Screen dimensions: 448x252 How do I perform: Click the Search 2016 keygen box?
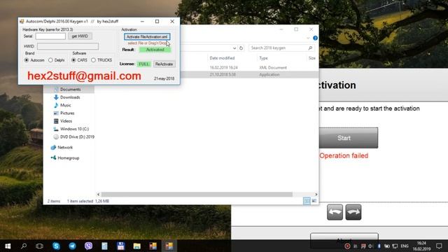tap(281, 48)
